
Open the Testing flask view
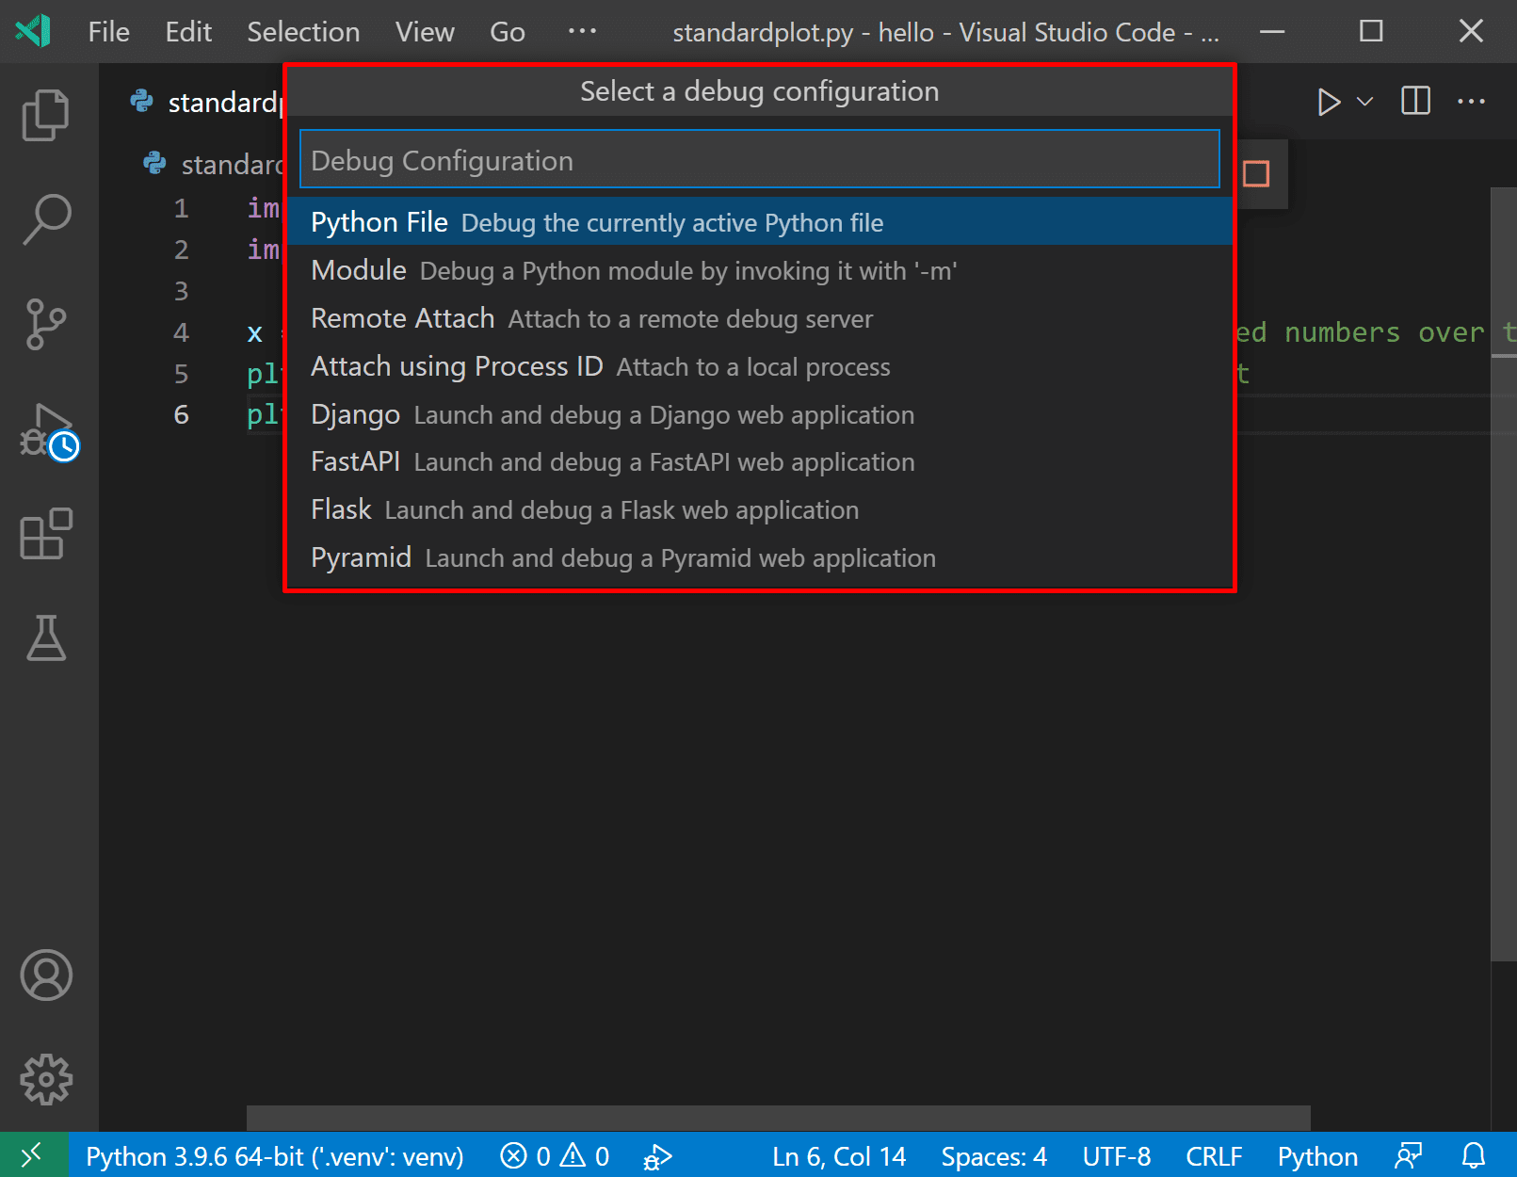pyautogui.click(x=46, y=637)
